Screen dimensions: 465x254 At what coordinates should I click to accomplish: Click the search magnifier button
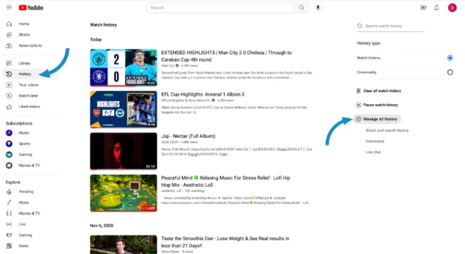pyautogui.click(x=301, y=8)
